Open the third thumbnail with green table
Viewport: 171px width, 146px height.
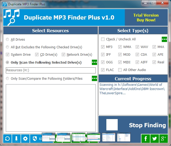tap(79, 137)
